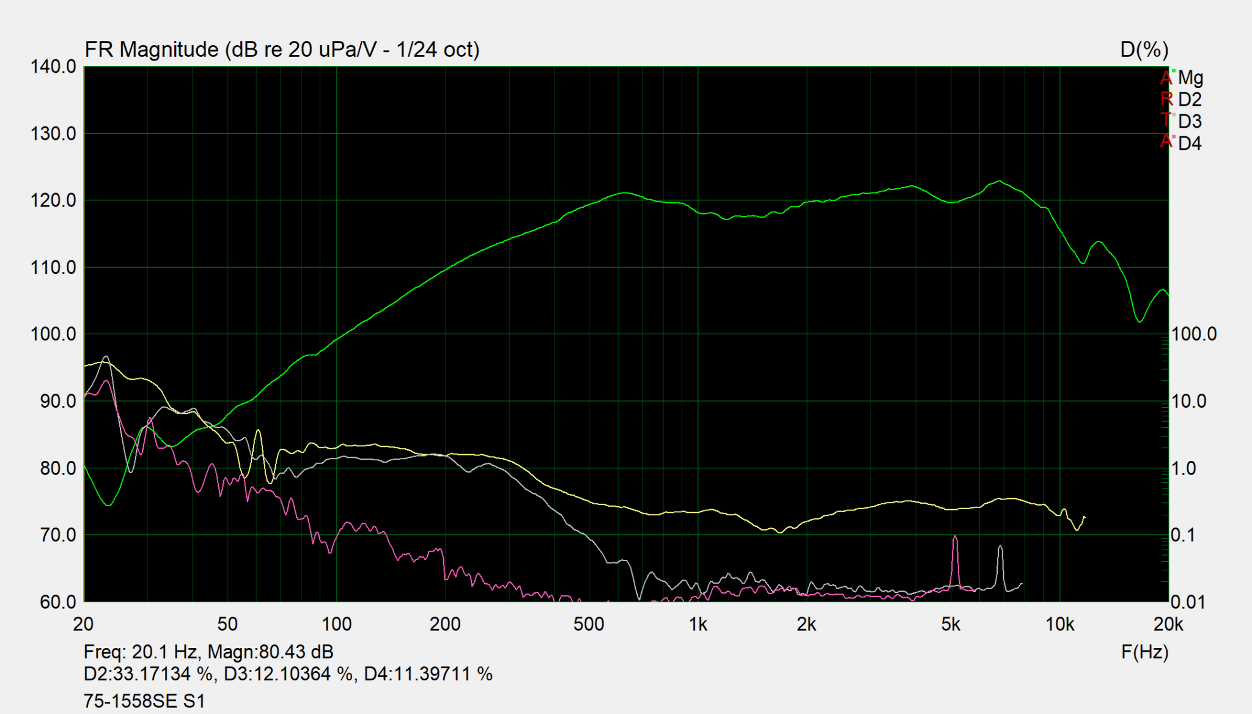
Task: Click the 90.0 left axis label
Action: point(57,401)
